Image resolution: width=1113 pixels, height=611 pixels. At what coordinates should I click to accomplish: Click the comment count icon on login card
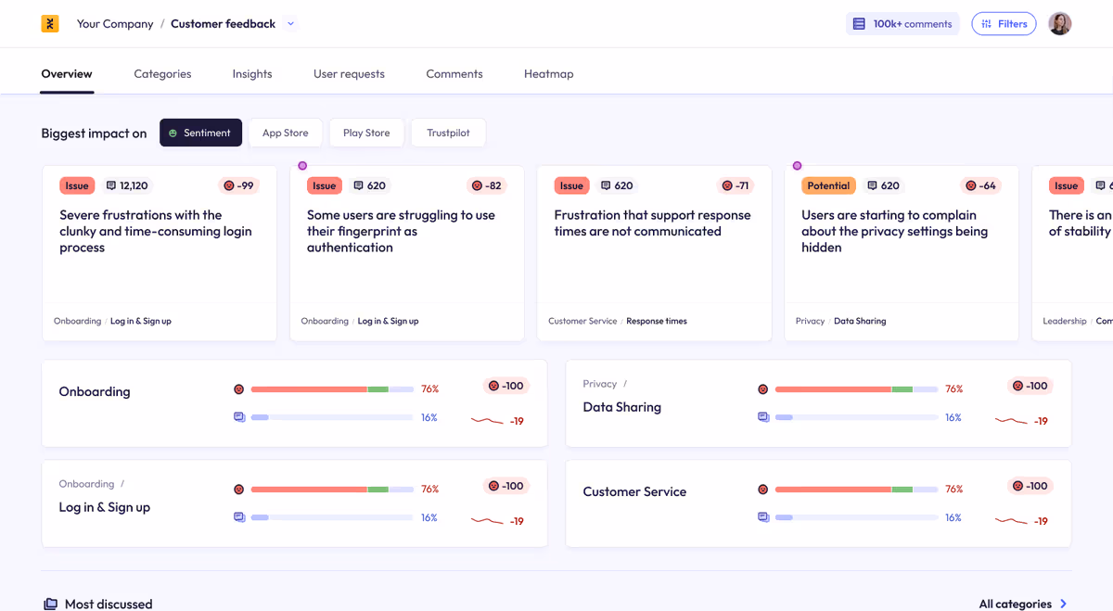pyautogui.click(x=111, y=185)
